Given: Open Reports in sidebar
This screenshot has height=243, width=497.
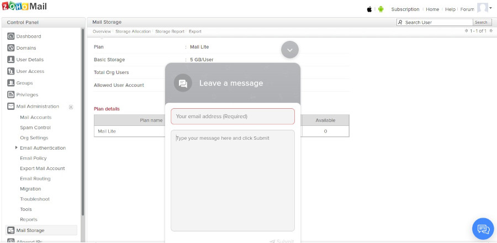Looking at the screenshot, I should [x=29, y=219].
